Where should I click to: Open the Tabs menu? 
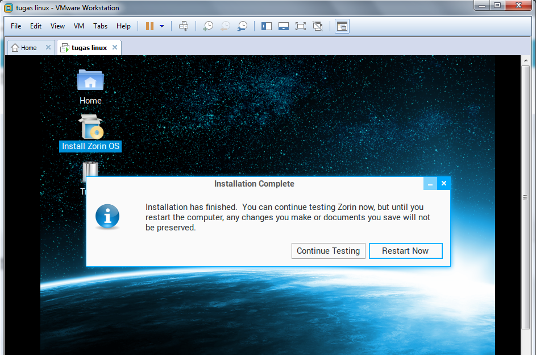tap(100, 26)
